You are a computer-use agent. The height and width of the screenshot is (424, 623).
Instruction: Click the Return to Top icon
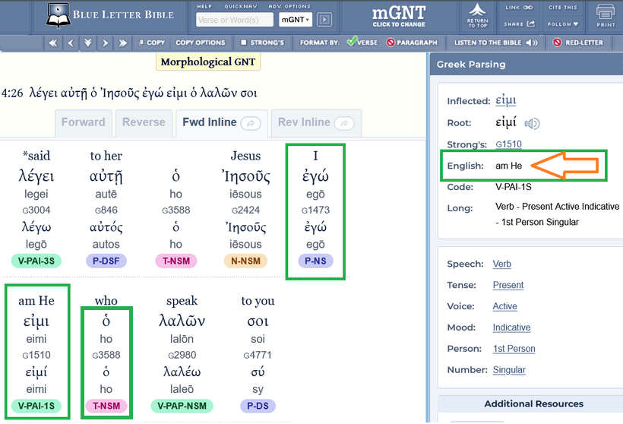tap(478, 15)
